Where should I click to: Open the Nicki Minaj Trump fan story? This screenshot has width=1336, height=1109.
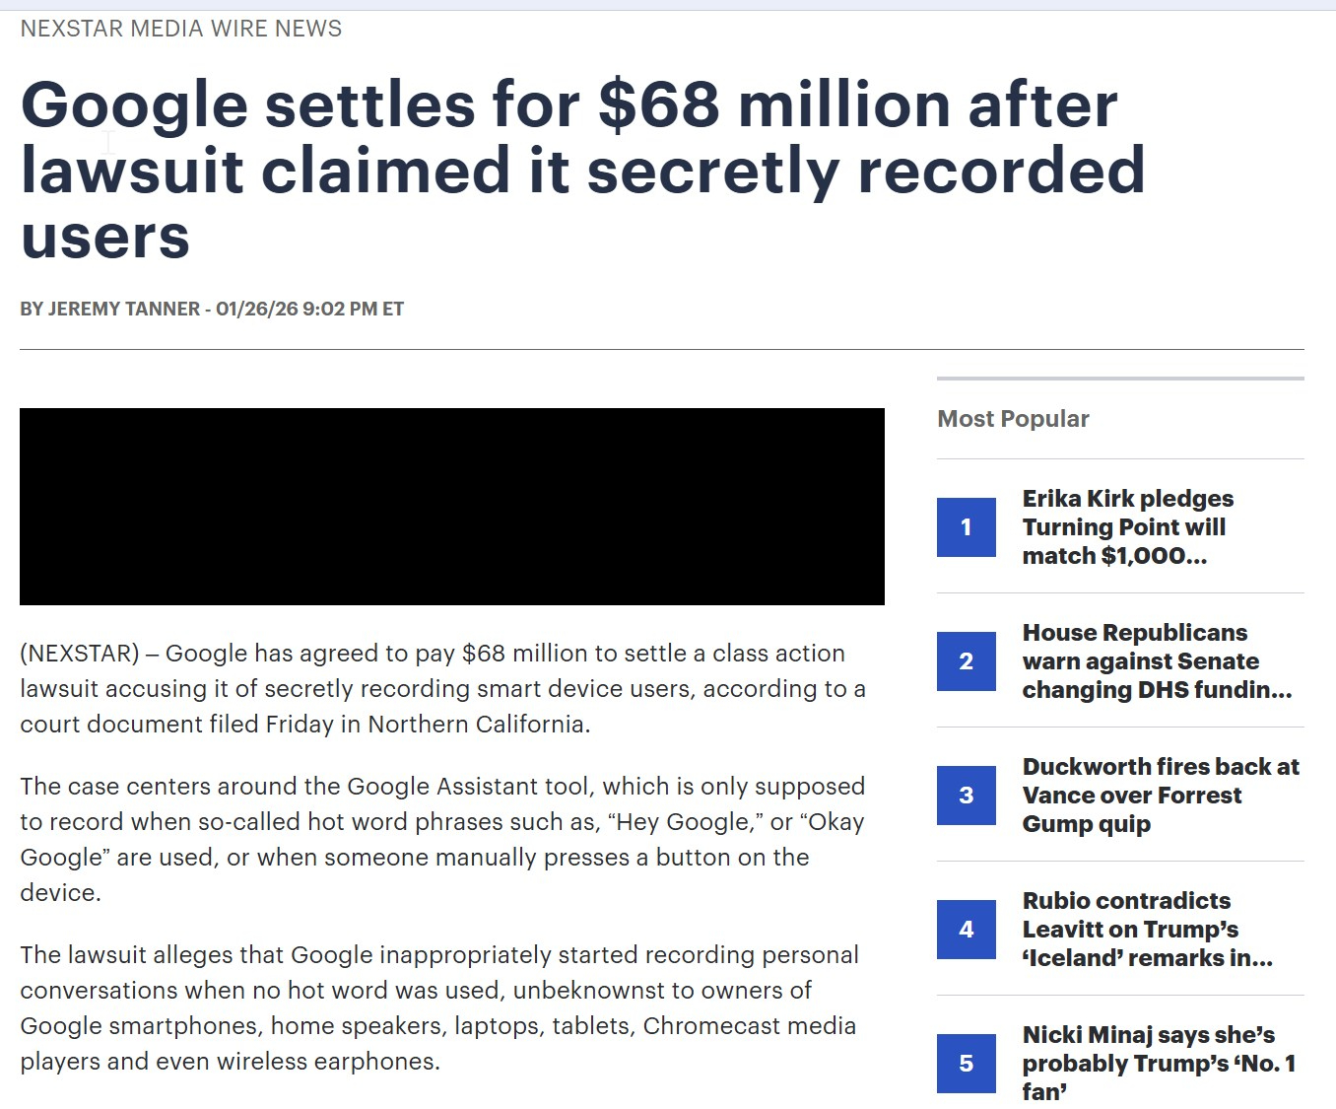click(x=1159, y=1063)
